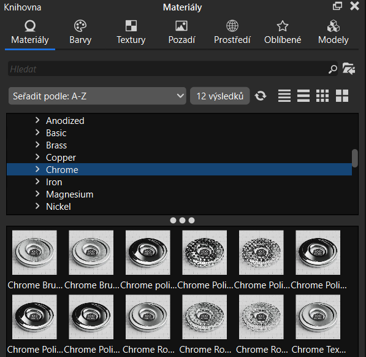
Task: Select second Chrome Bru... material thumbnail
Action: (91, 252)
